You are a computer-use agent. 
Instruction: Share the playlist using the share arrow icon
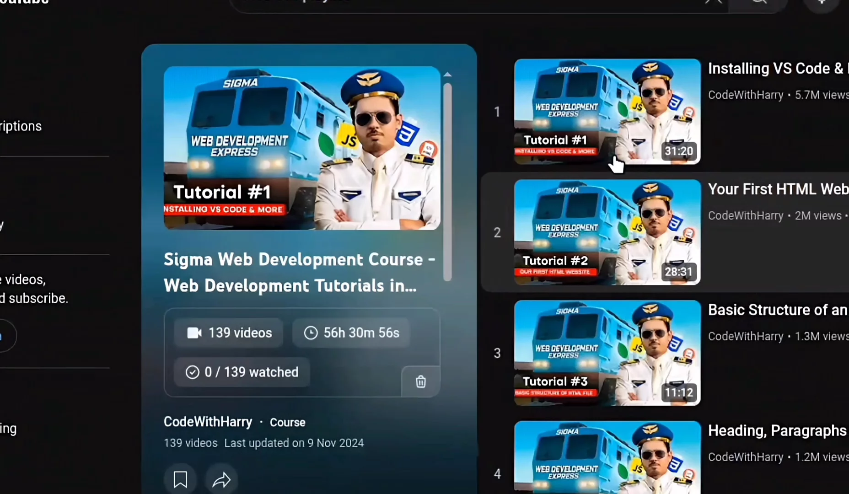coord(221,479)
